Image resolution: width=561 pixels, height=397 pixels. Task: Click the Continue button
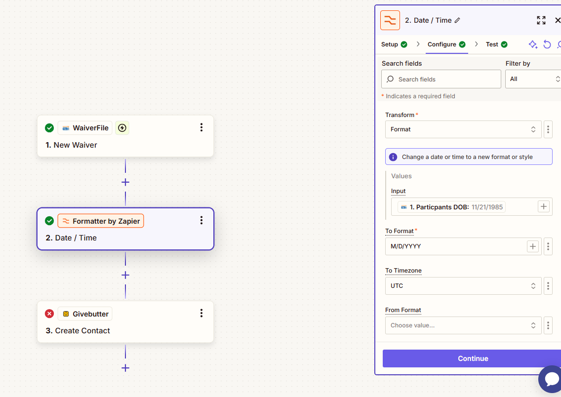(473, 358)
